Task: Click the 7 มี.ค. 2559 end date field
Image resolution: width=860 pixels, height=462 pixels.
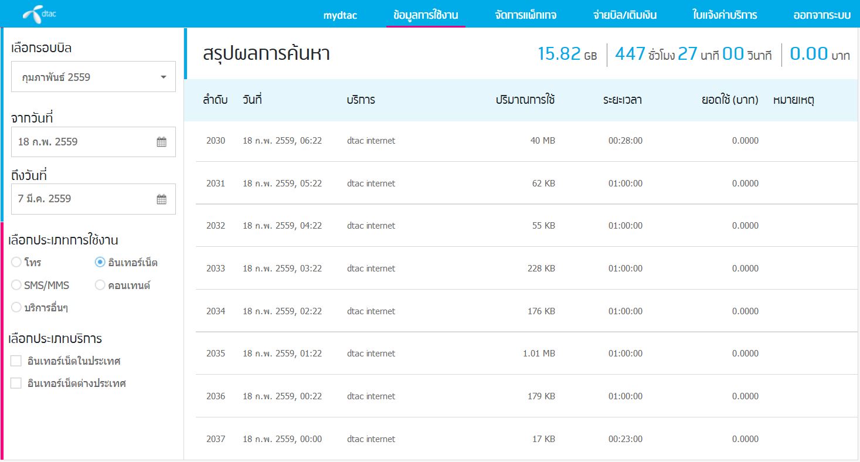Action: coord(93,199)
